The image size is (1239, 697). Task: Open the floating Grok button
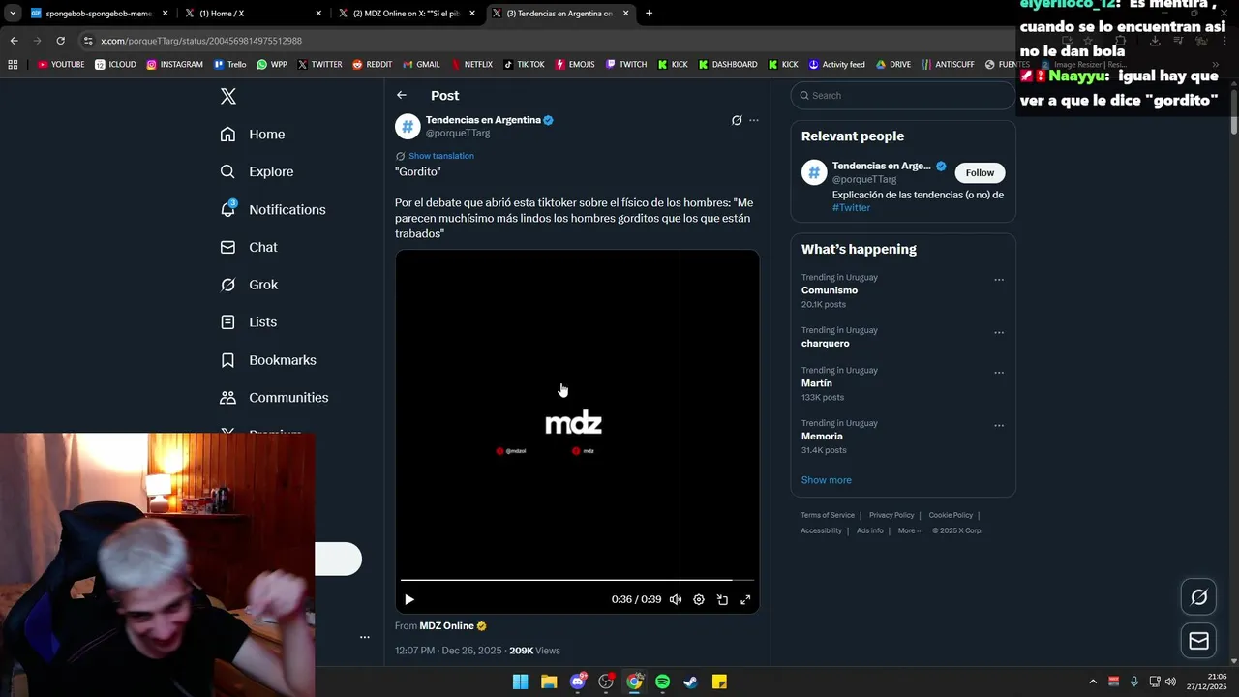(x=1199, y=597)
